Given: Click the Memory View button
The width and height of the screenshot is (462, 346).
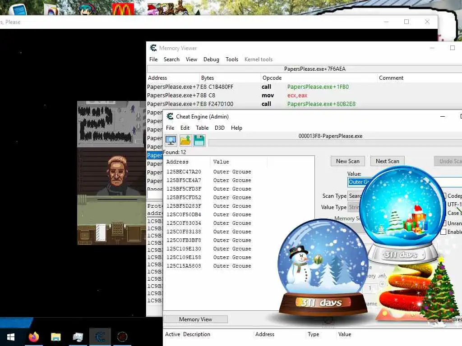Looking at the screenshot, I should 195,319.
